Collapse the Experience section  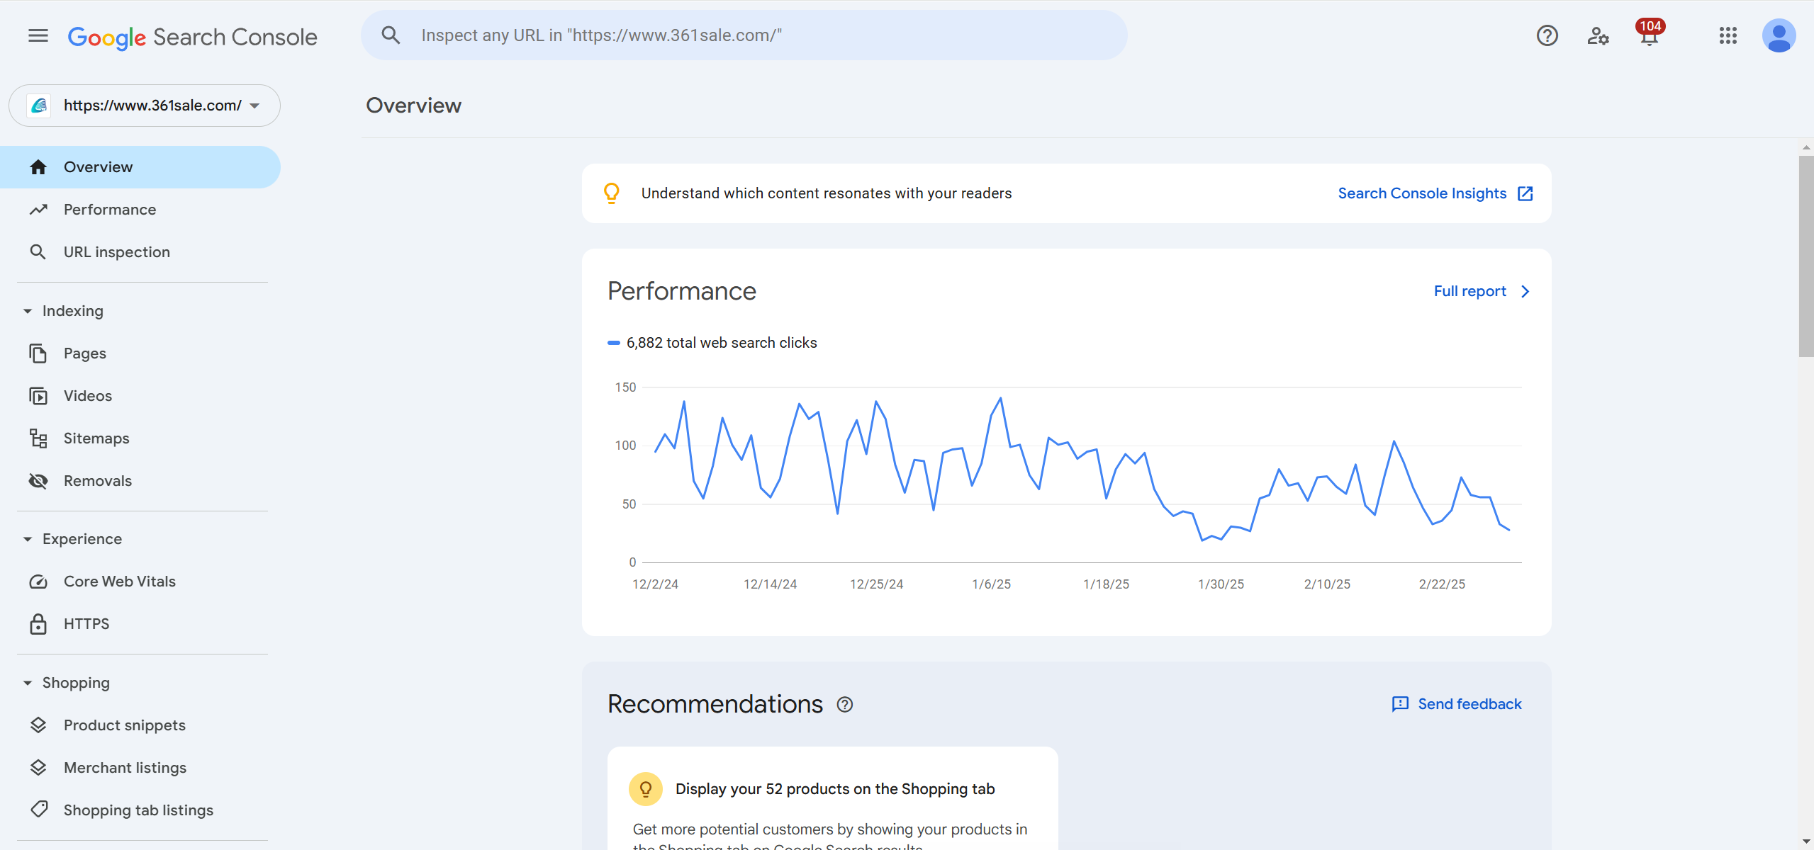28,539
